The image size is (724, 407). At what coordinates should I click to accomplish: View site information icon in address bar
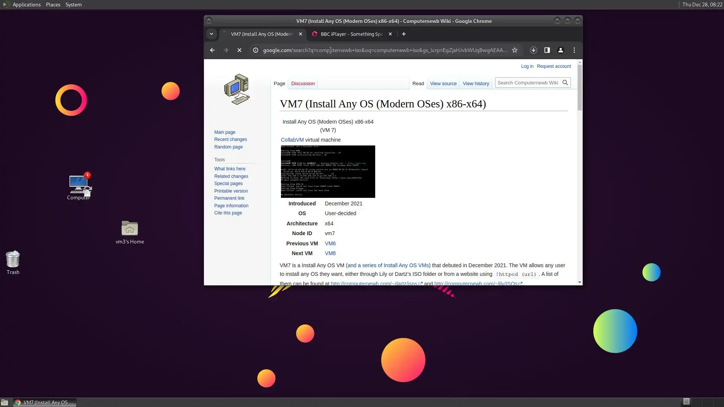click(255, 50)
